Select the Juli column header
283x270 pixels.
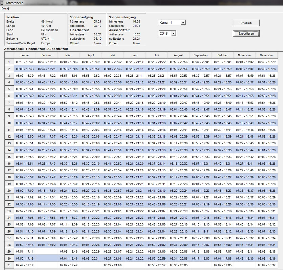point(157,55)
